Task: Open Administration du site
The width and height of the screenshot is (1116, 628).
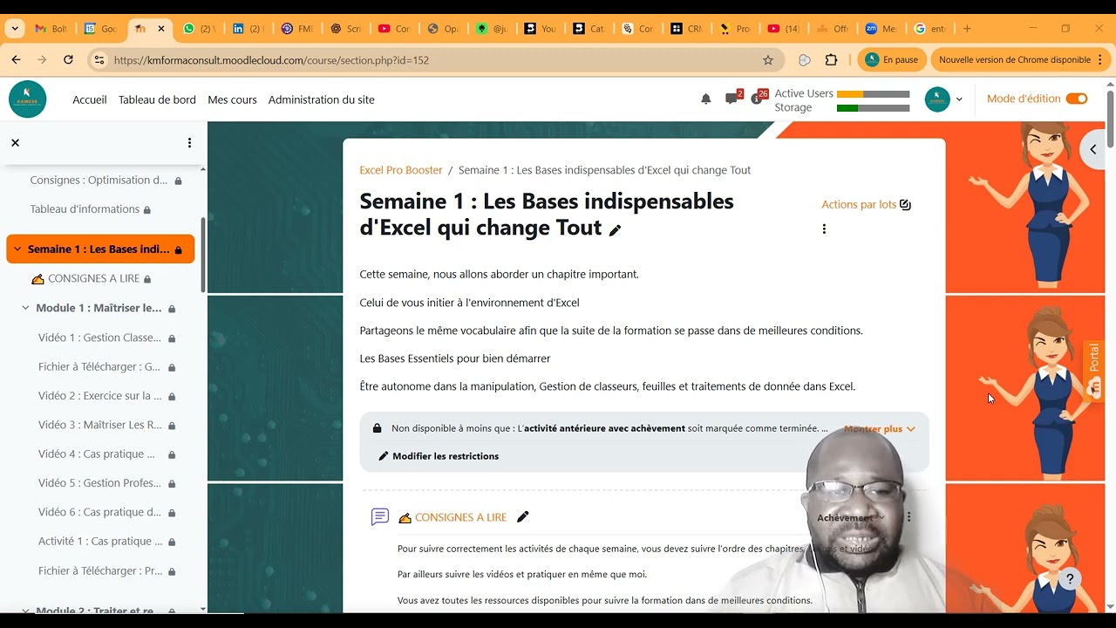Action: [321, 99]
